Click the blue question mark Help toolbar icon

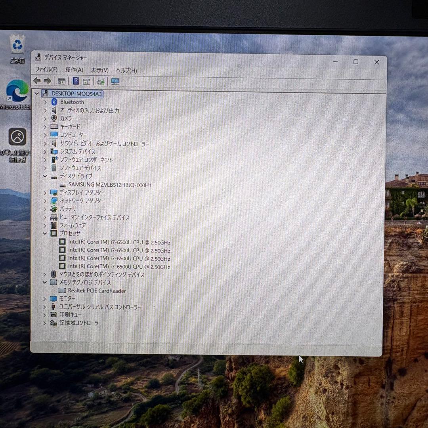tap(75, 81)
